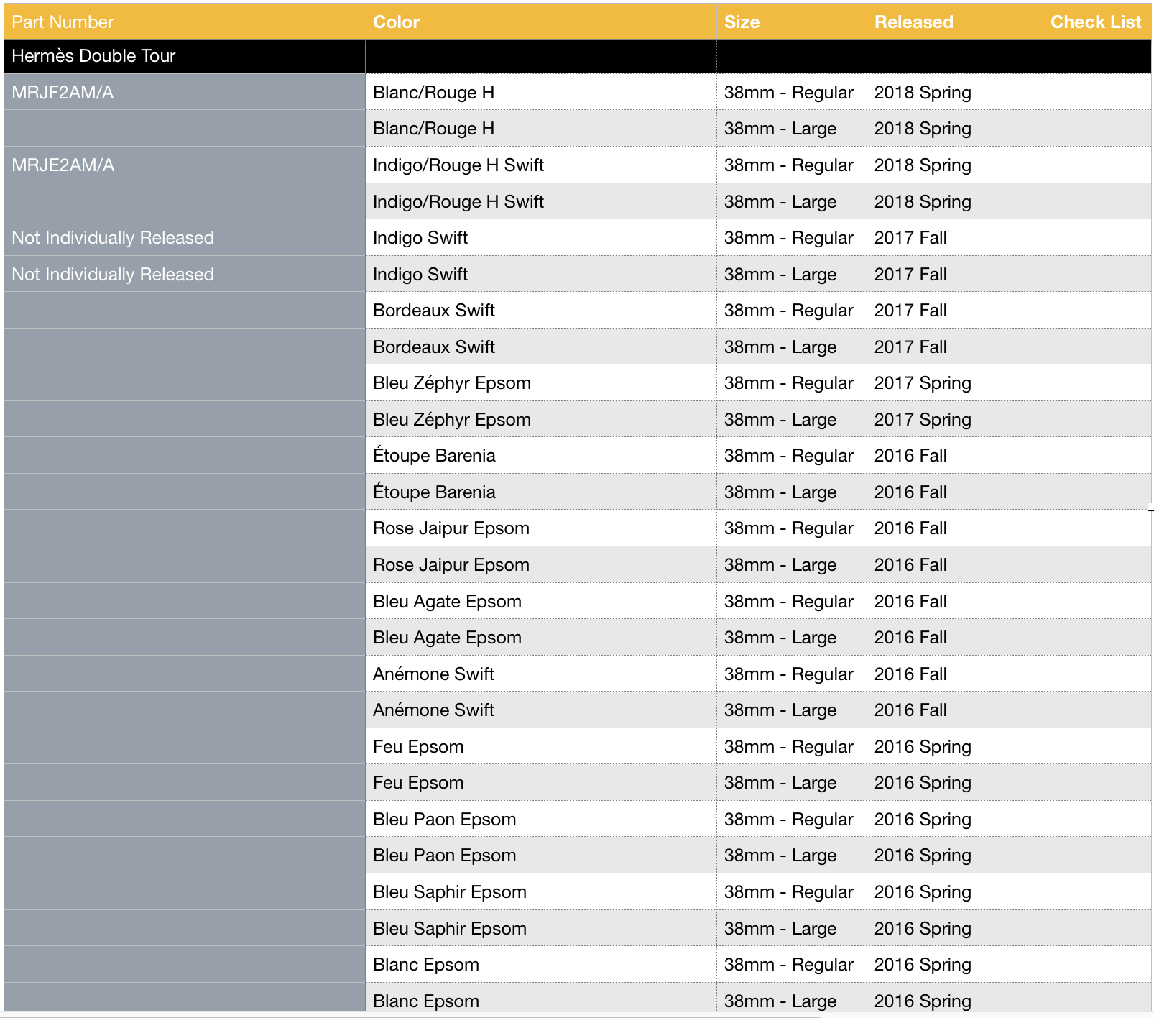Select Bleu Zéphyr Epsom in the Regular row
Image resolution: width=1154 pixels, height=1018 pixels.
pyautogui.click(x=452, y=383)
